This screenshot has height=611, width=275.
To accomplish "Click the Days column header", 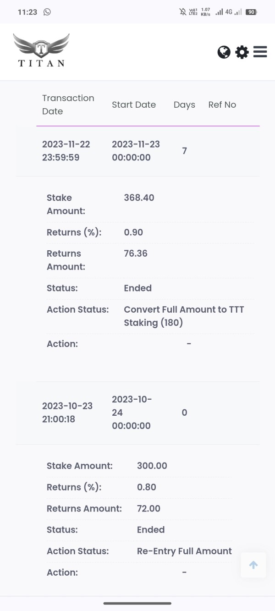I will pos(184,105).
